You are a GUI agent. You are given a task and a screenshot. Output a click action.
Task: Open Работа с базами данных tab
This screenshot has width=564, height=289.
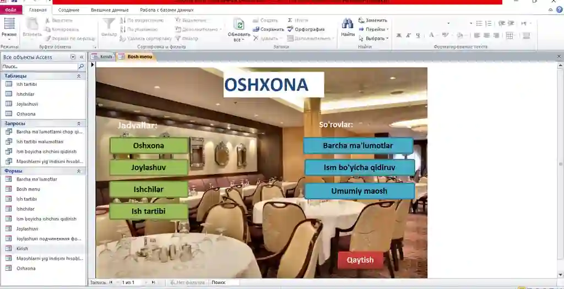point(166,10)
